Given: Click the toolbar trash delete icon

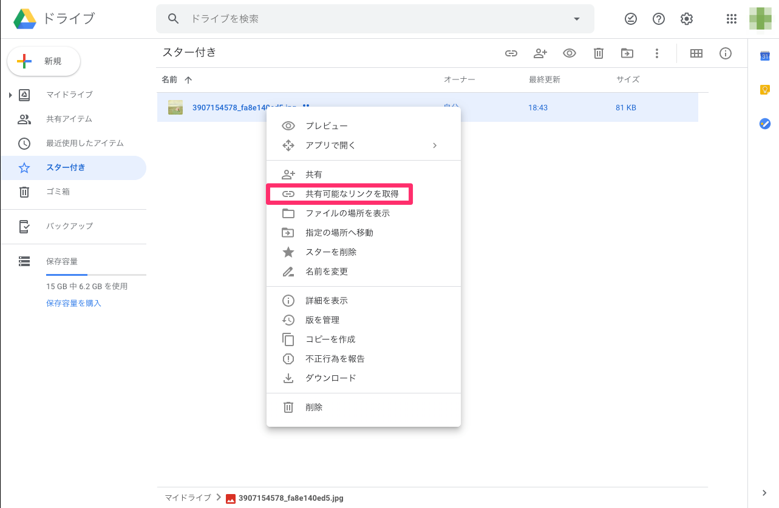Looking at the screenshot, I should click(599, 53).
